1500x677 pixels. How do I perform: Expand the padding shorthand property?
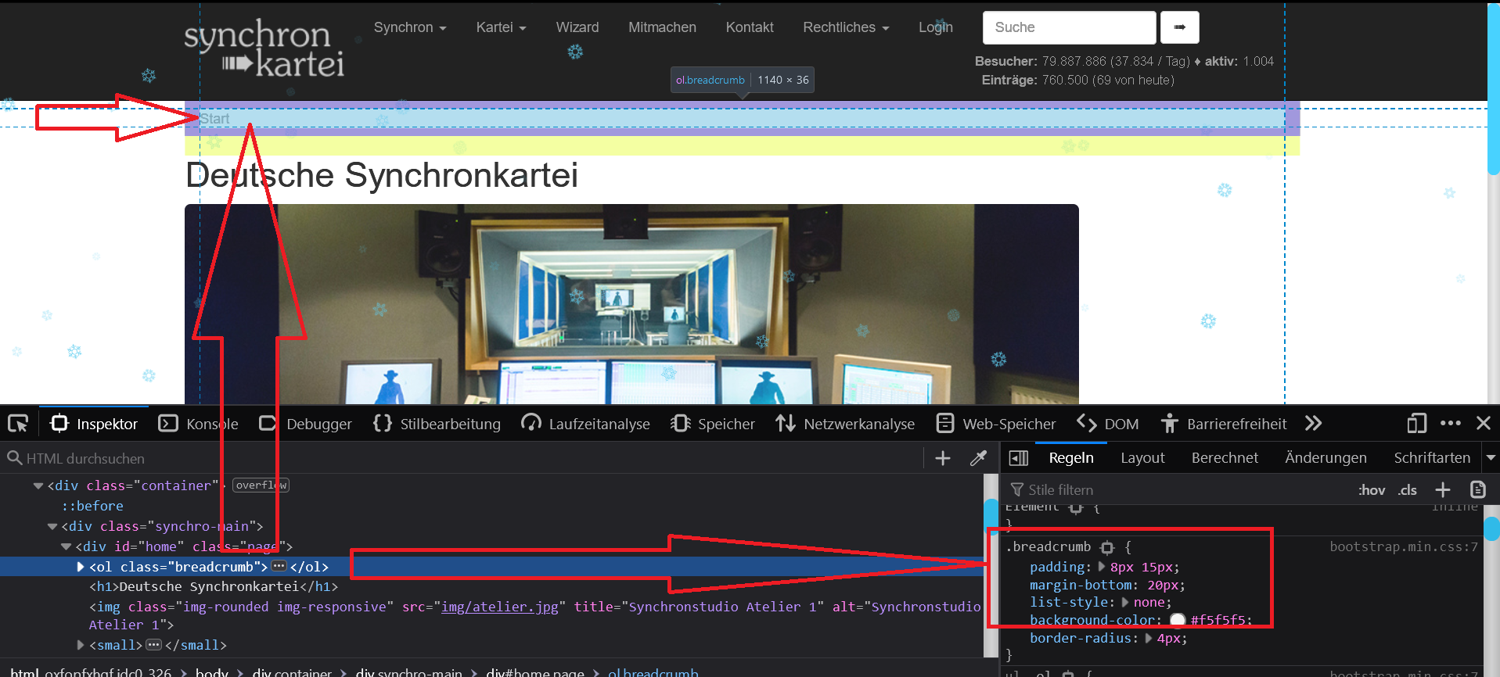[1103, 567]
